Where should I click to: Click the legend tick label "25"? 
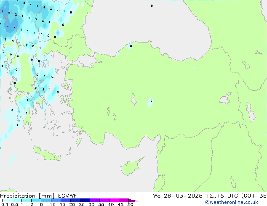tap(82, 204)
